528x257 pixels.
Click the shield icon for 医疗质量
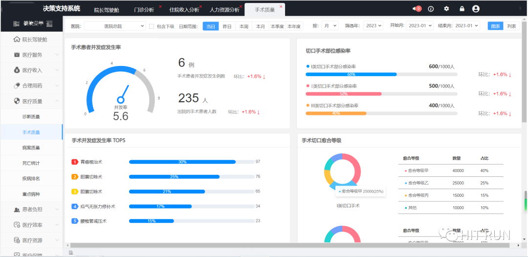click(x=17, y=101)
